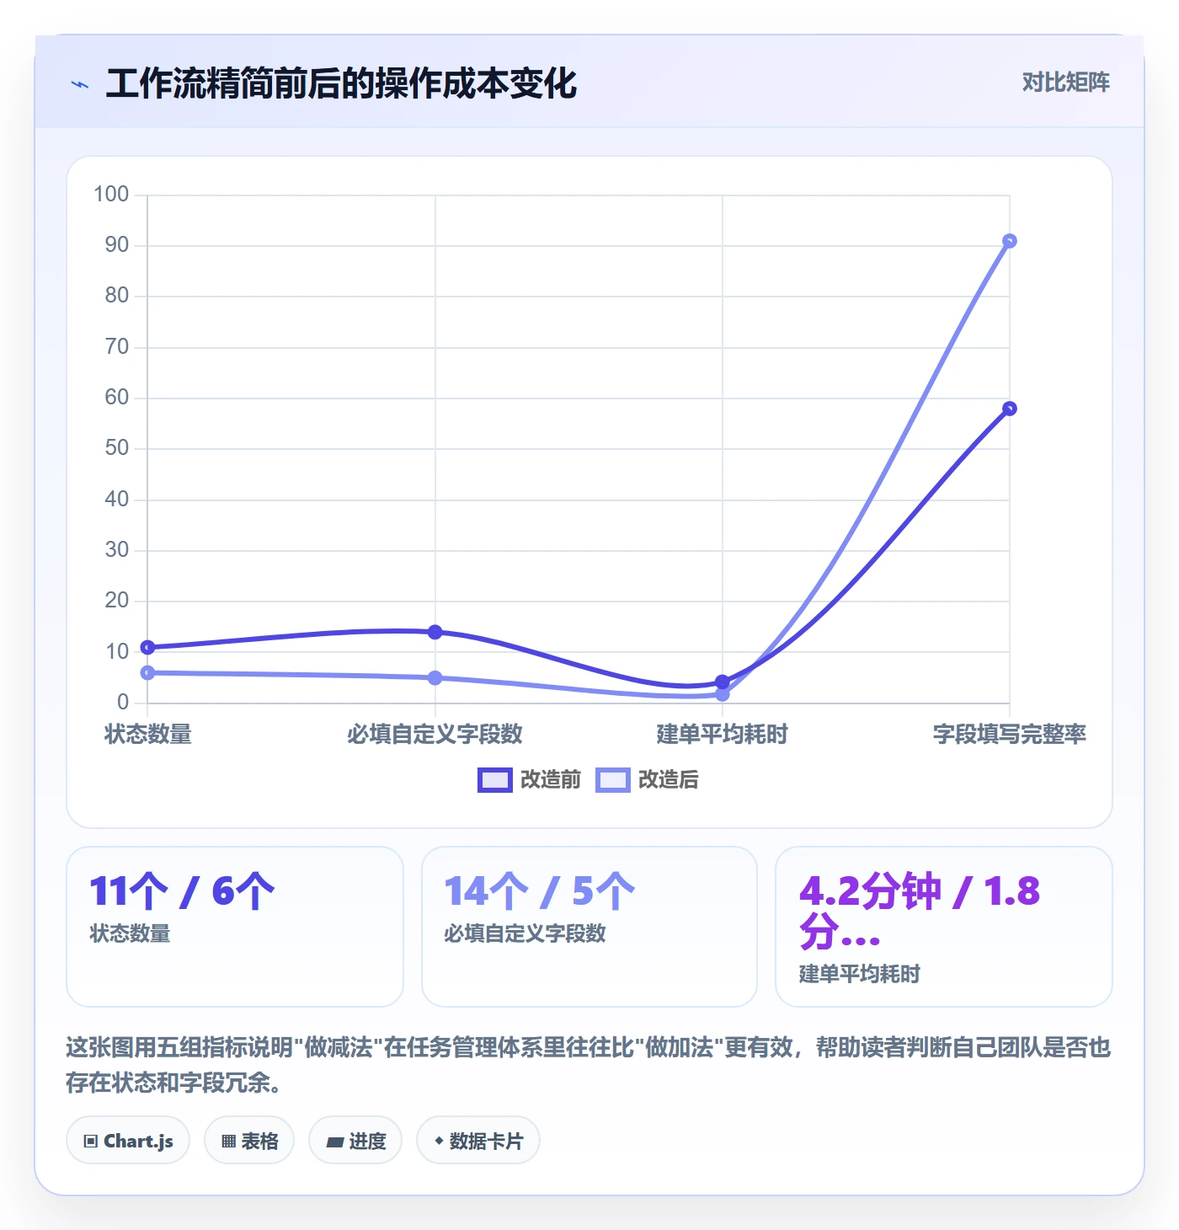Image resolution: width=1179 pixels, height=1230 pixels.
Task: Toggle the 改造前 legend color box
Action: click(494, 780)
